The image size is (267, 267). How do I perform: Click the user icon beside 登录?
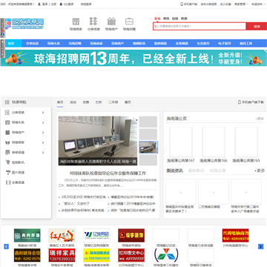click(39, 4)
